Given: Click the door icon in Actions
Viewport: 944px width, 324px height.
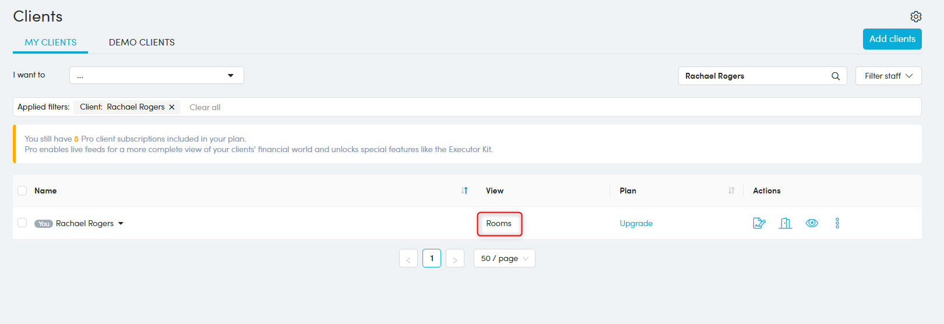Looking at the screenshot, I should pyautogui.click(x=785, y=223).
